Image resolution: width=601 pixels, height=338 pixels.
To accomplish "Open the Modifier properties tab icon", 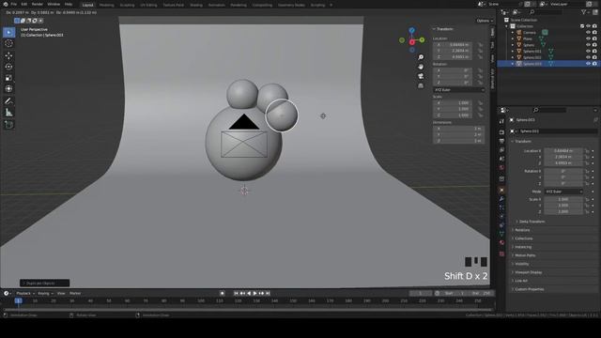I will pyautogui.click(x=501, y=199).
